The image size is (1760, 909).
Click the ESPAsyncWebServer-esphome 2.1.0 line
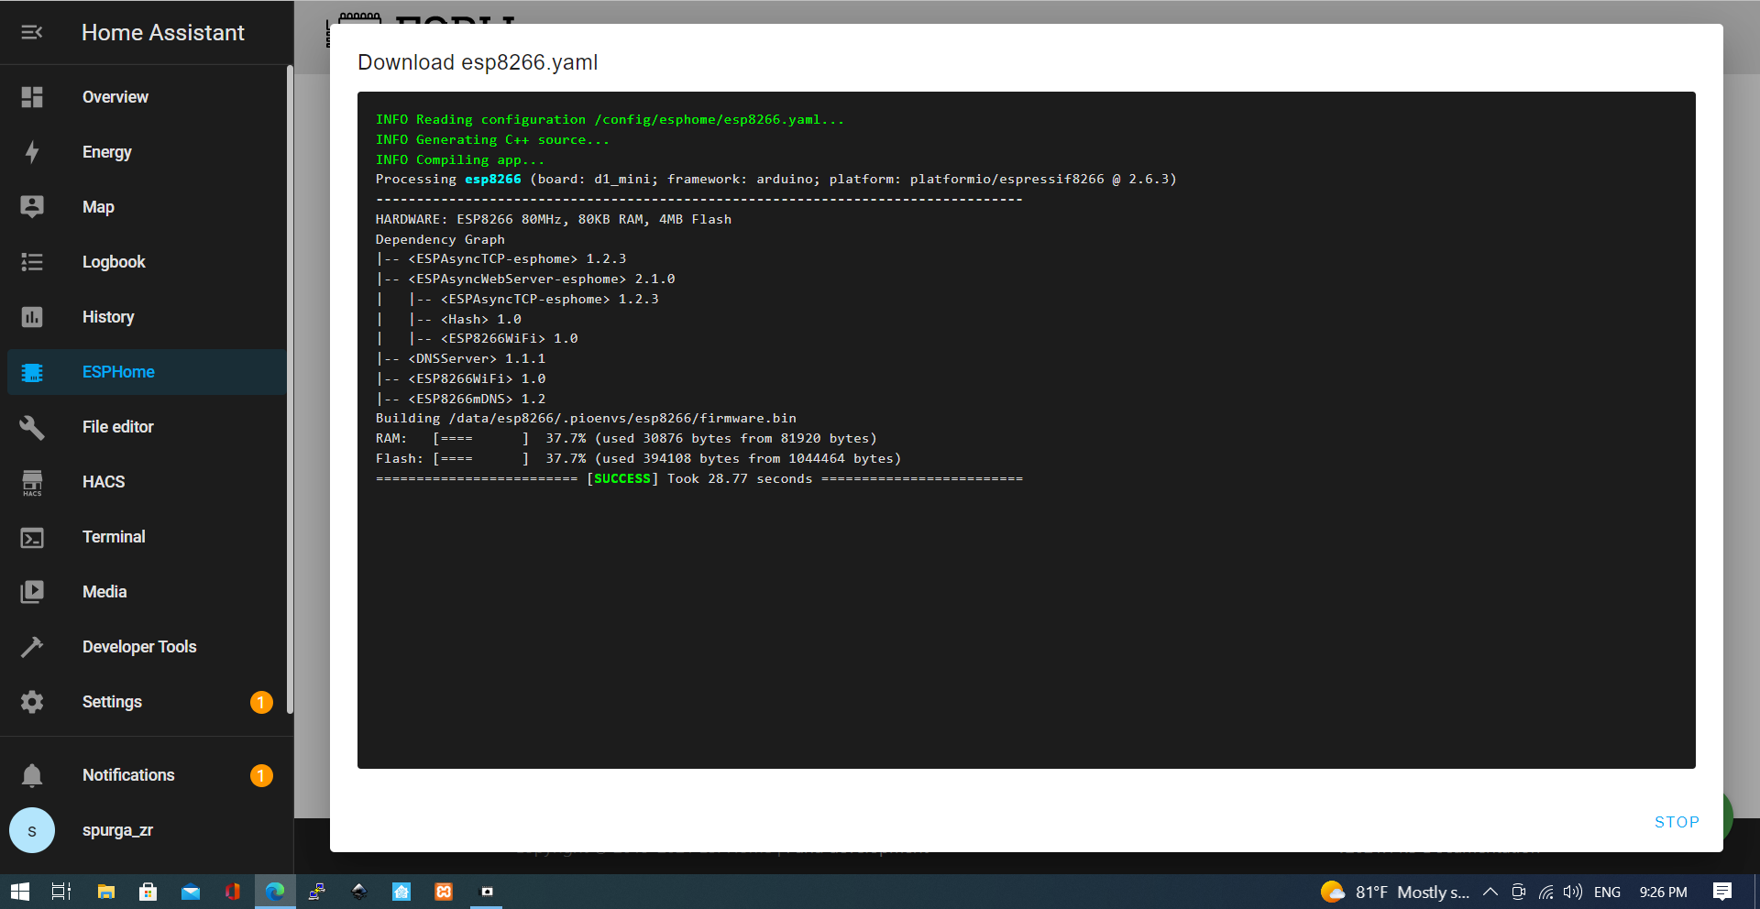[525, 279]
